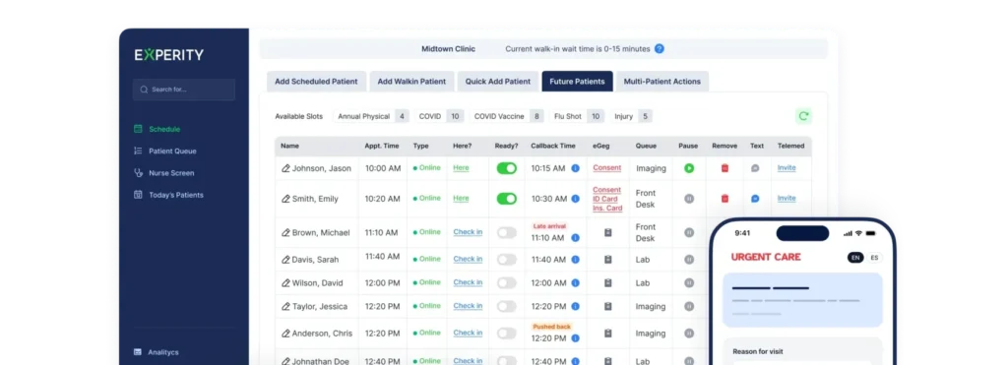
Task: Open Consent link in Johnson, Jason row
Action: click(606, 167)
